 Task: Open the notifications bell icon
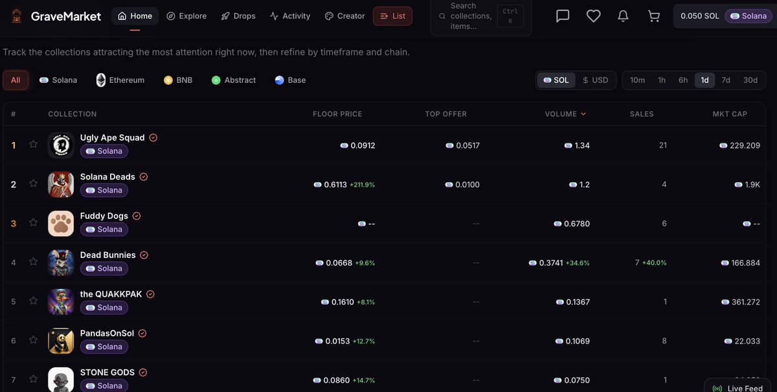click(x=624, y=16)
